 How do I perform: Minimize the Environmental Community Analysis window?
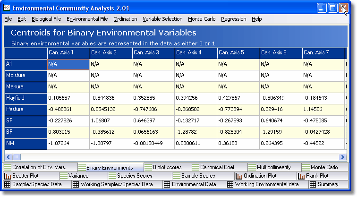[321, 8]
